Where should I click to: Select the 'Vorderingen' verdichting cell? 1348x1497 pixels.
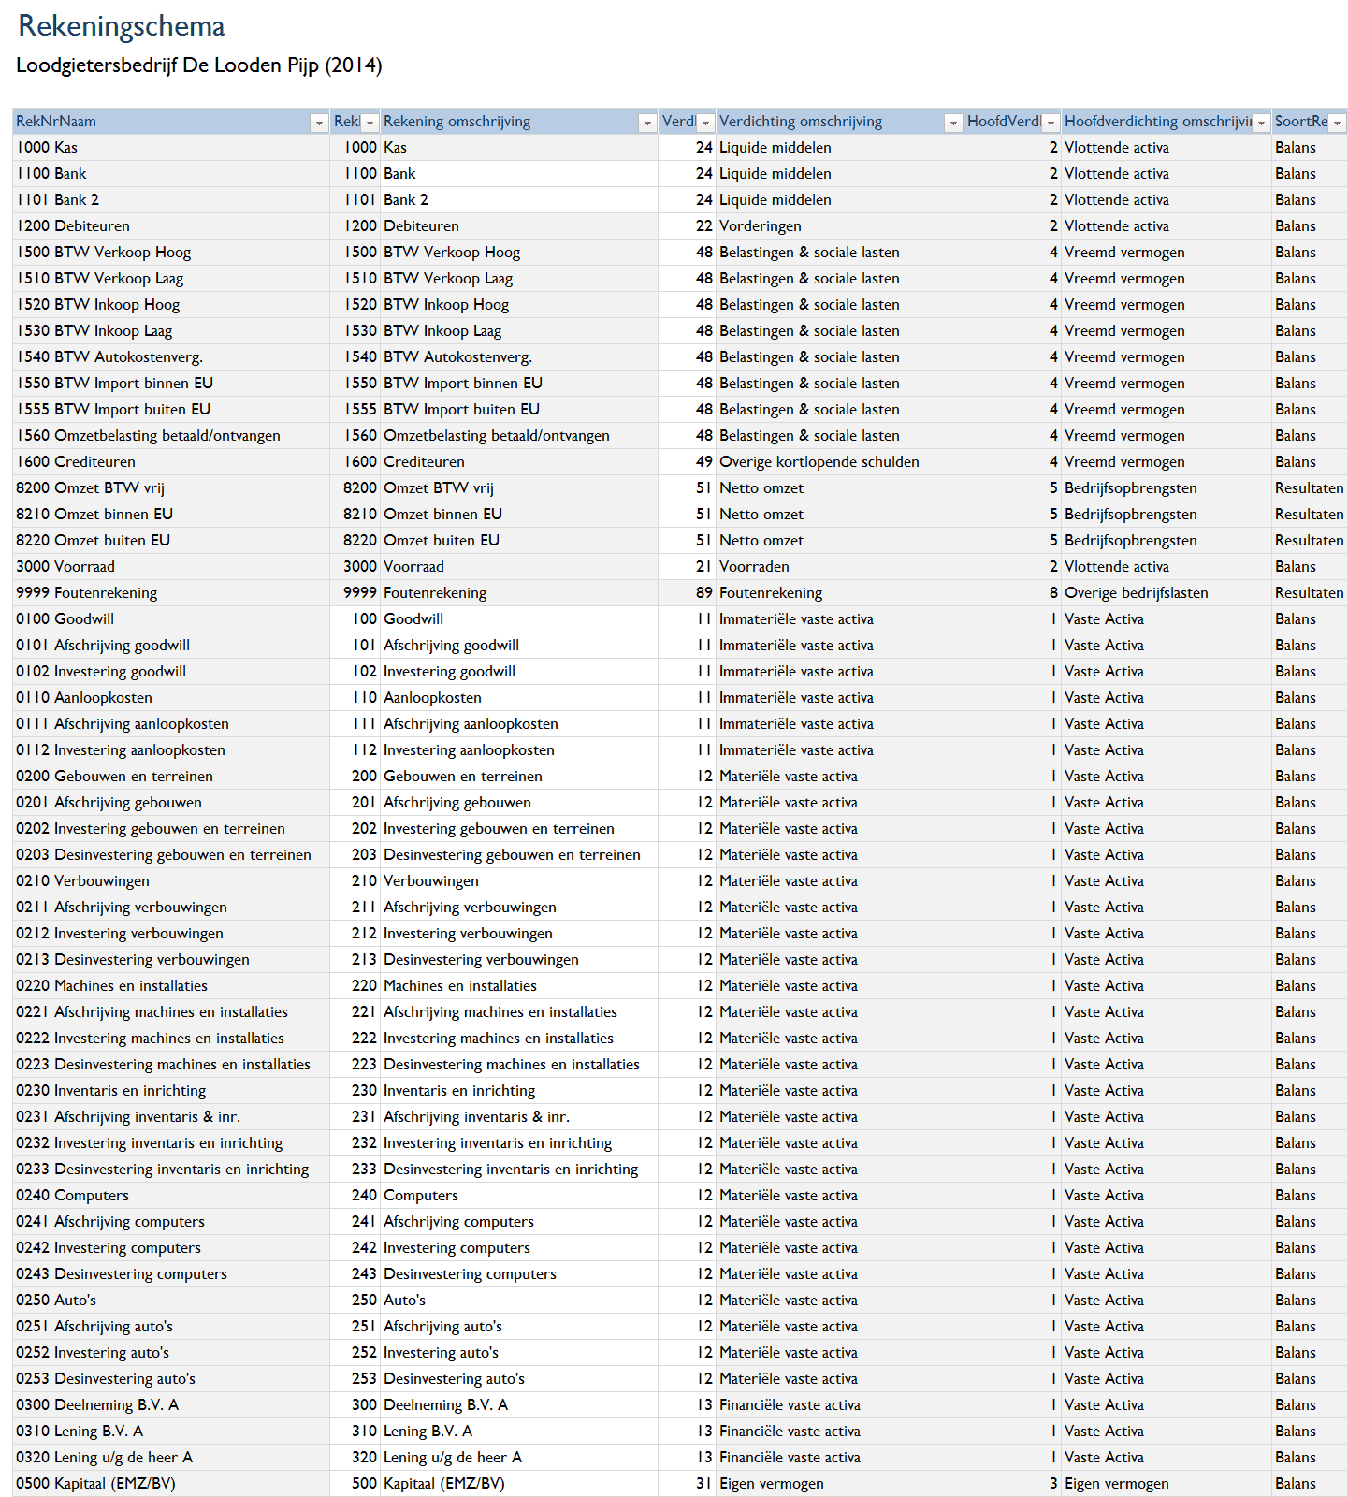coord(760,226)
